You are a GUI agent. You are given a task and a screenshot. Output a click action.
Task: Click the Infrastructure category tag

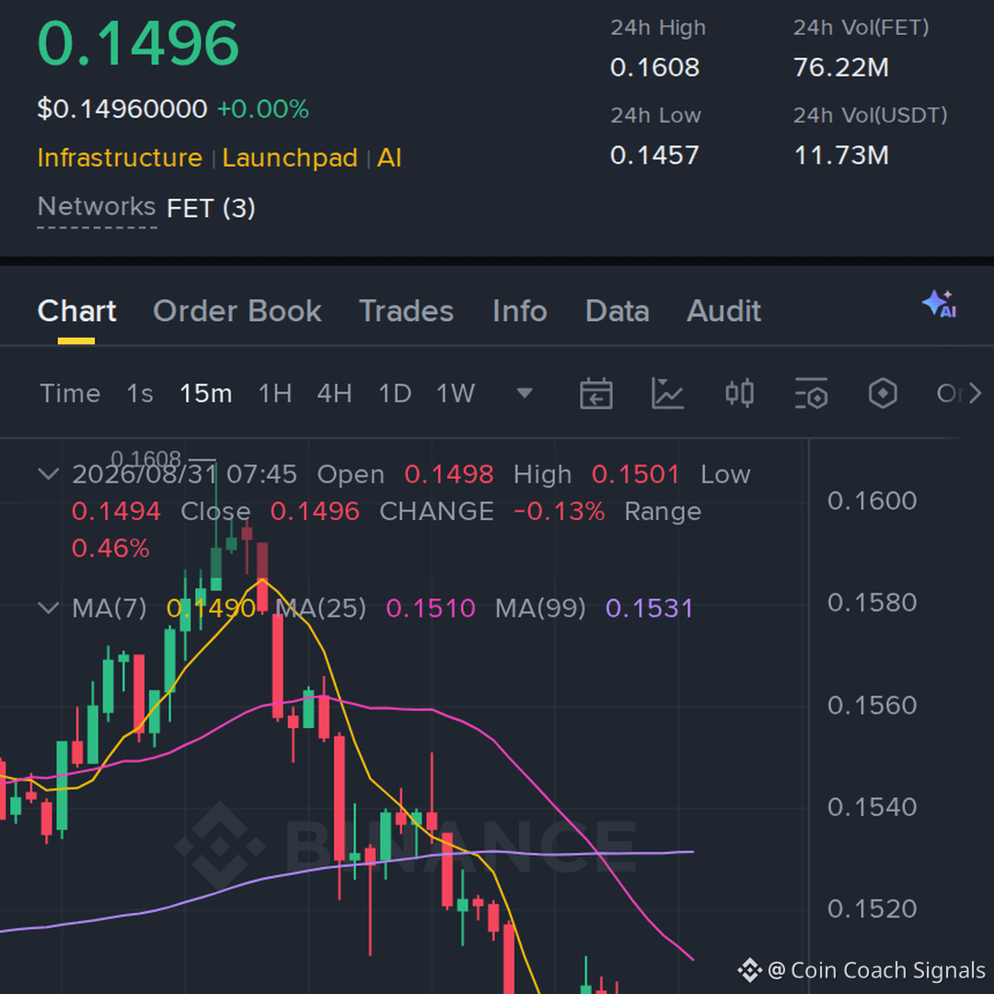(120, 158)
